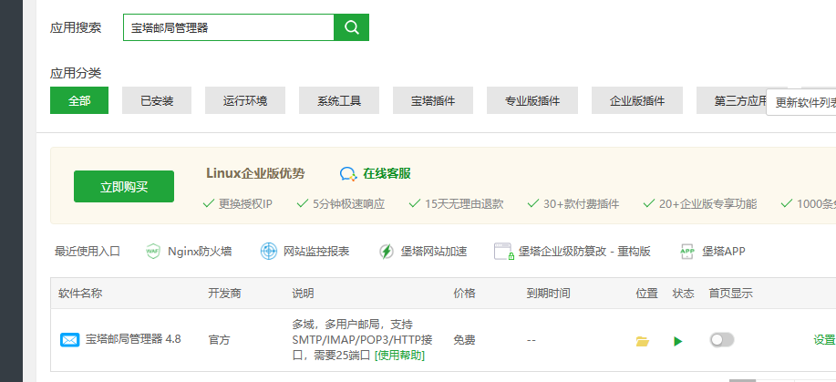This screenshot has width=836, height=382.
Task: Click the 立即购买 button
Action: pyautogui.click(x=124, y=186)
